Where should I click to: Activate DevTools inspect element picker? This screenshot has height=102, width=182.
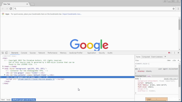pyautogui.click(x=3, y=53)
